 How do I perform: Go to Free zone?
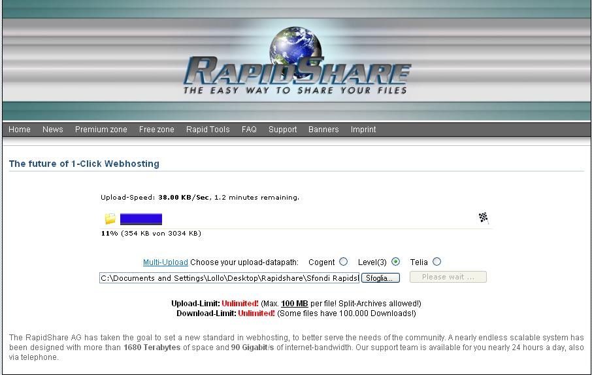click(157, 130)
